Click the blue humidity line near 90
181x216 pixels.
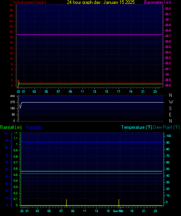91,142
